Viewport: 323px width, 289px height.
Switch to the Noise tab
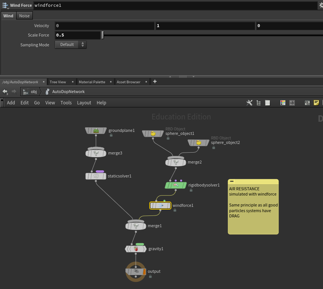pyautogui.click(x=24, y=16)
